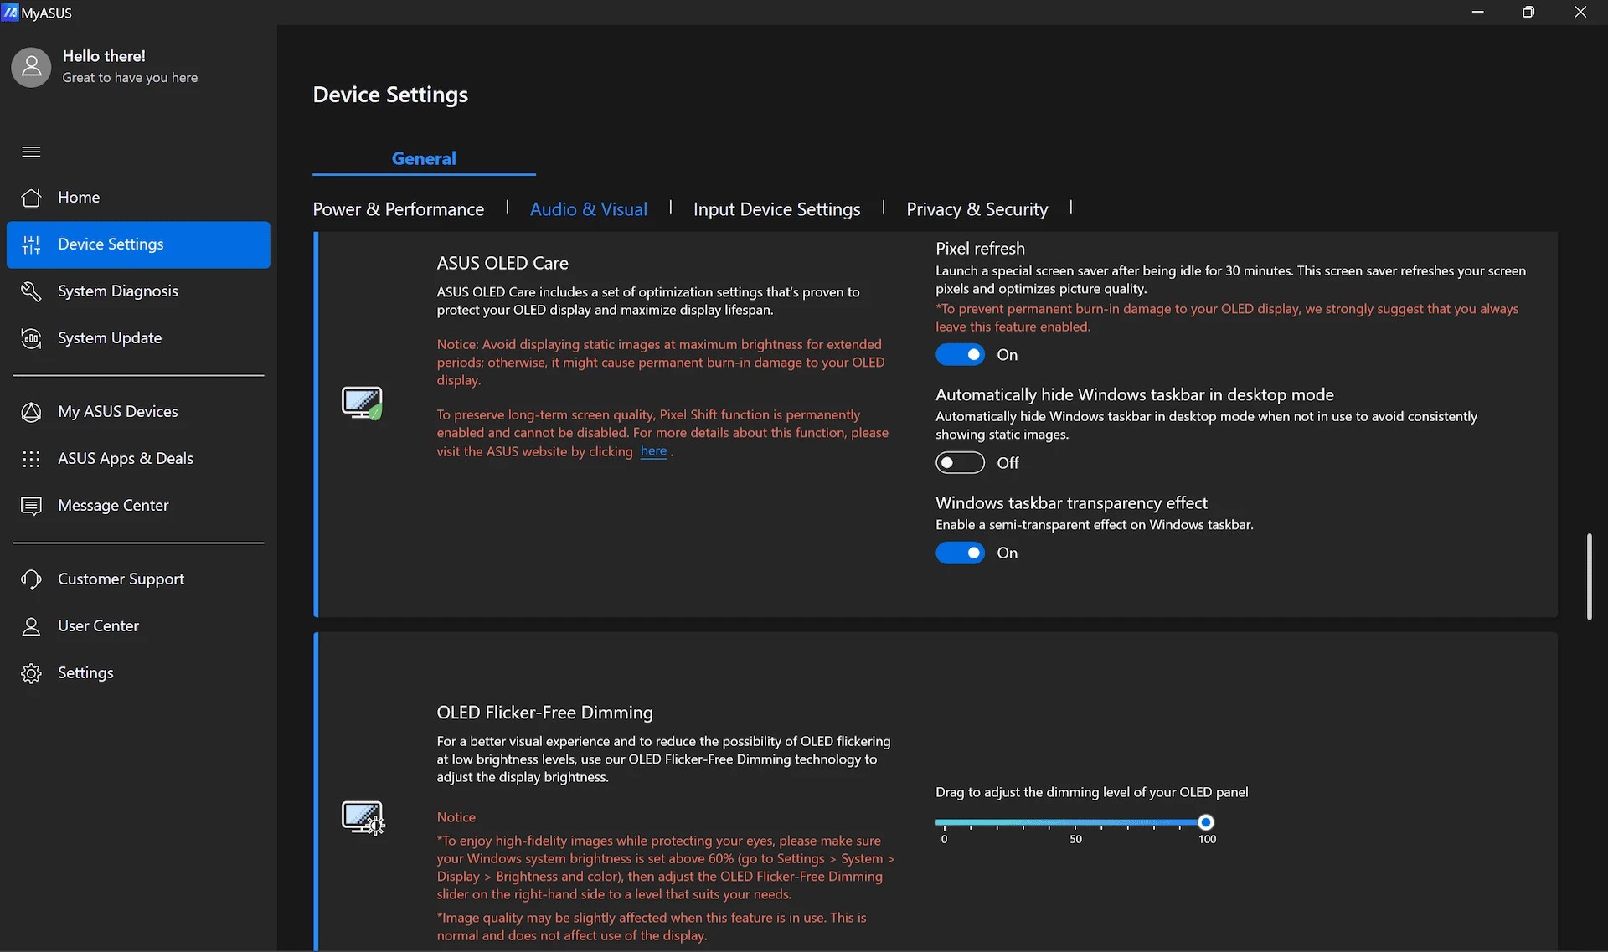Switch to Input Device Settings tab
This screenshot has width=1608, height=952.
point(776,209)
